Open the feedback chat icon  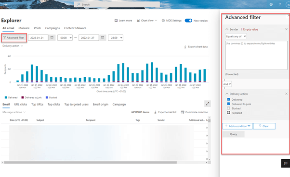point(286,163)
